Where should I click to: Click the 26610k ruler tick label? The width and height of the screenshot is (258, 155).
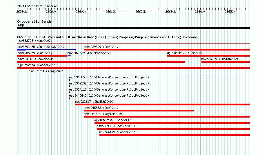point(111,12)
